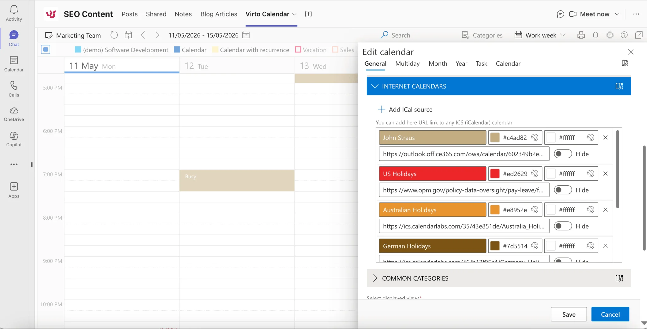Toggle Hide for US Holidays calendar
Viewport: 647px width, 329px height.
563,190
